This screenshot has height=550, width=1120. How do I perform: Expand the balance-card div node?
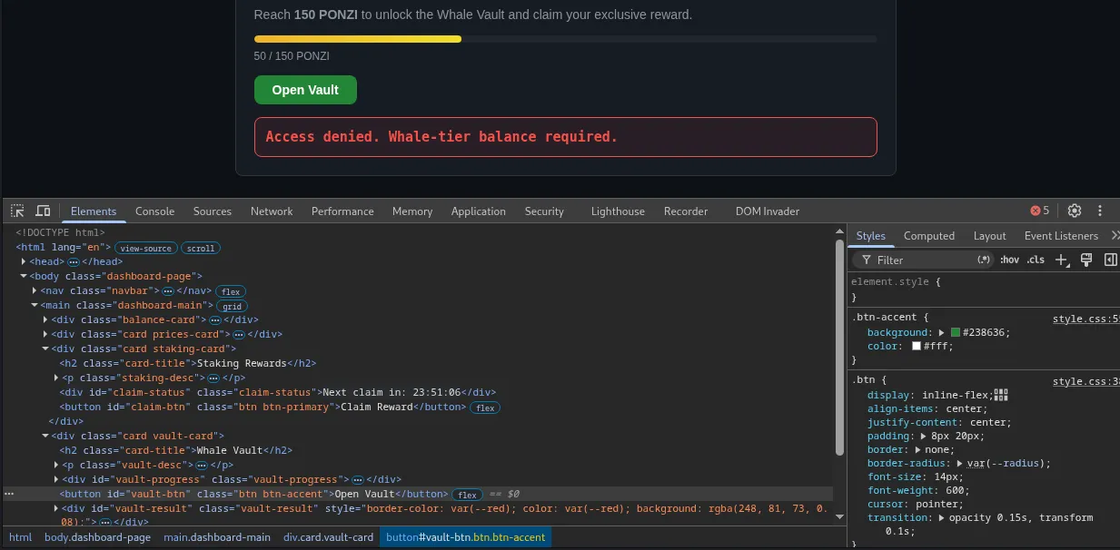[45, 319]
